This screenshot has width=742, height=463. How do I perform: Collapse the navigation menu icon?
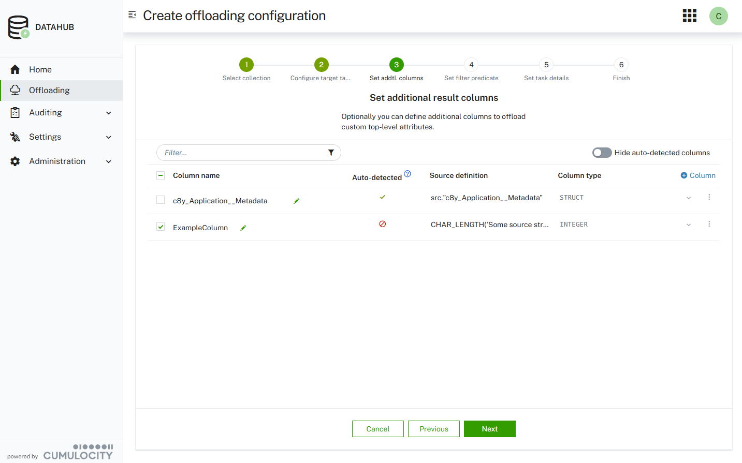132,15
